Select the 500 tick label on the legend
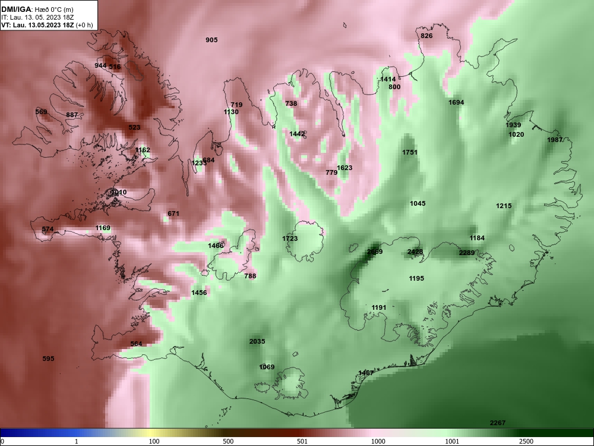 pyautogui.click(x=228, y=441)
